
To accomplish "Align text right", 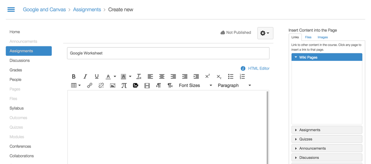I will point(173,76).
